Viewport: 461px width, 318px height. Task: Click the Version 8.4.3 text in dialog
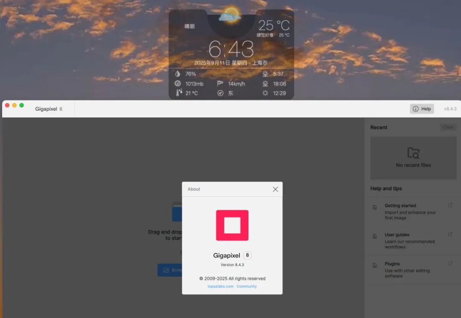coord(232,265)
